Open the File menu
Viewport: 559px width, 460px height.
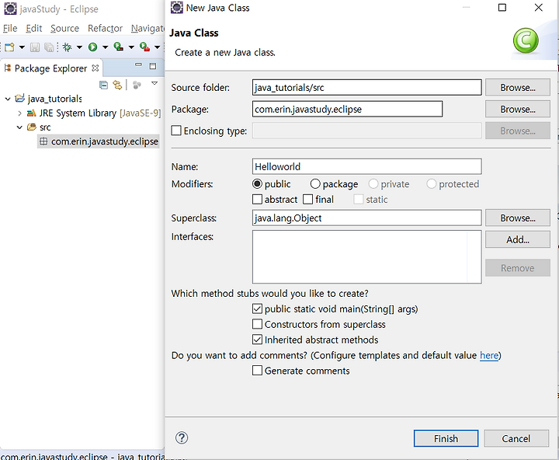[10, 28]
